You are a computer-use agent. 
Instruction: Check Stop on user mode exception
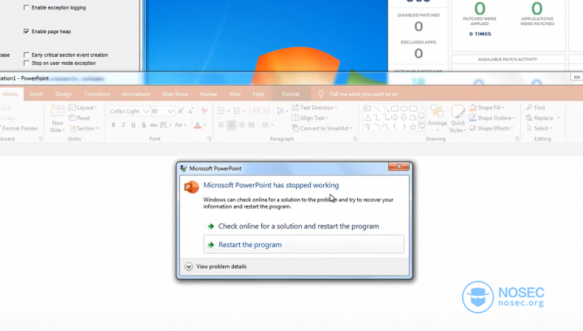point(26,63)
